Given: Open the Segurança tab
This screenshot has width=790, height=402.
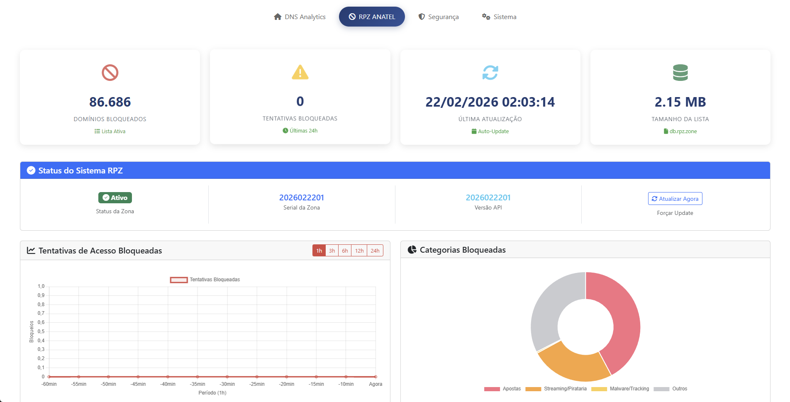Looking at the screenshot, I should point(439,17).
